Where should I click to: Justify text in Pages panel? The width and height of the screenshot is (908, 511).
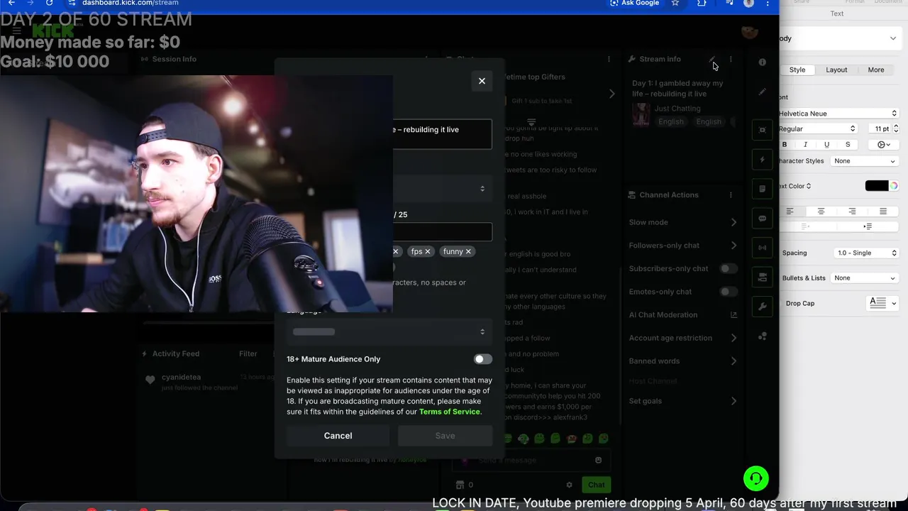tap(883, 211)
